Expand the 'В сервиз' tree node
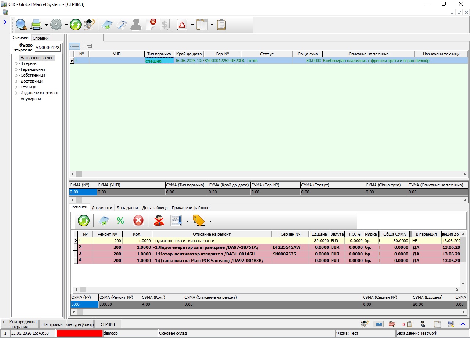The height and width of the screenshot is (338, 470). click(x=17, y=63)
